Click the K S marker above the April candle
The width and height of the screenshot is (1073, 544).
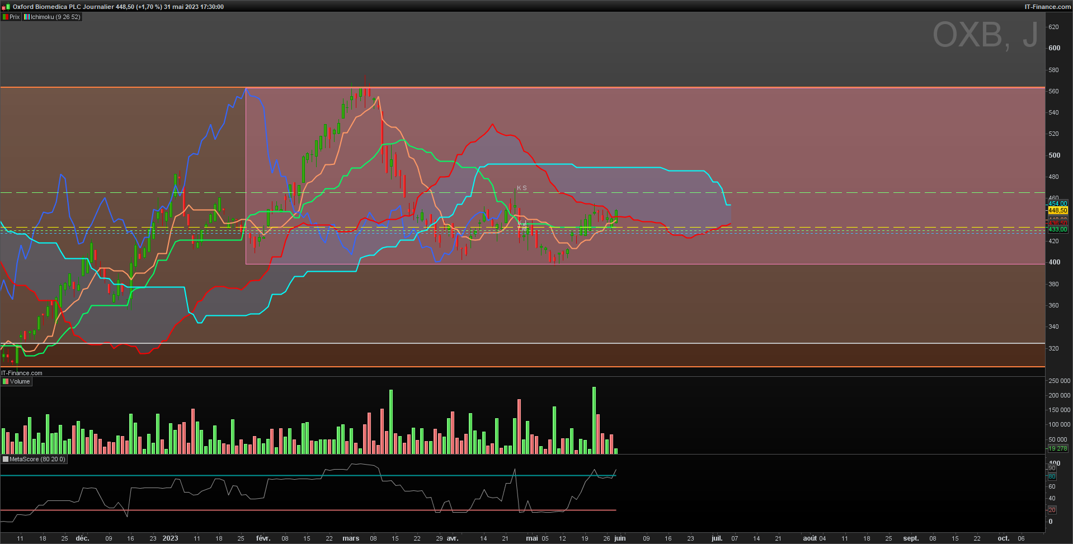(x=521, y=188)
